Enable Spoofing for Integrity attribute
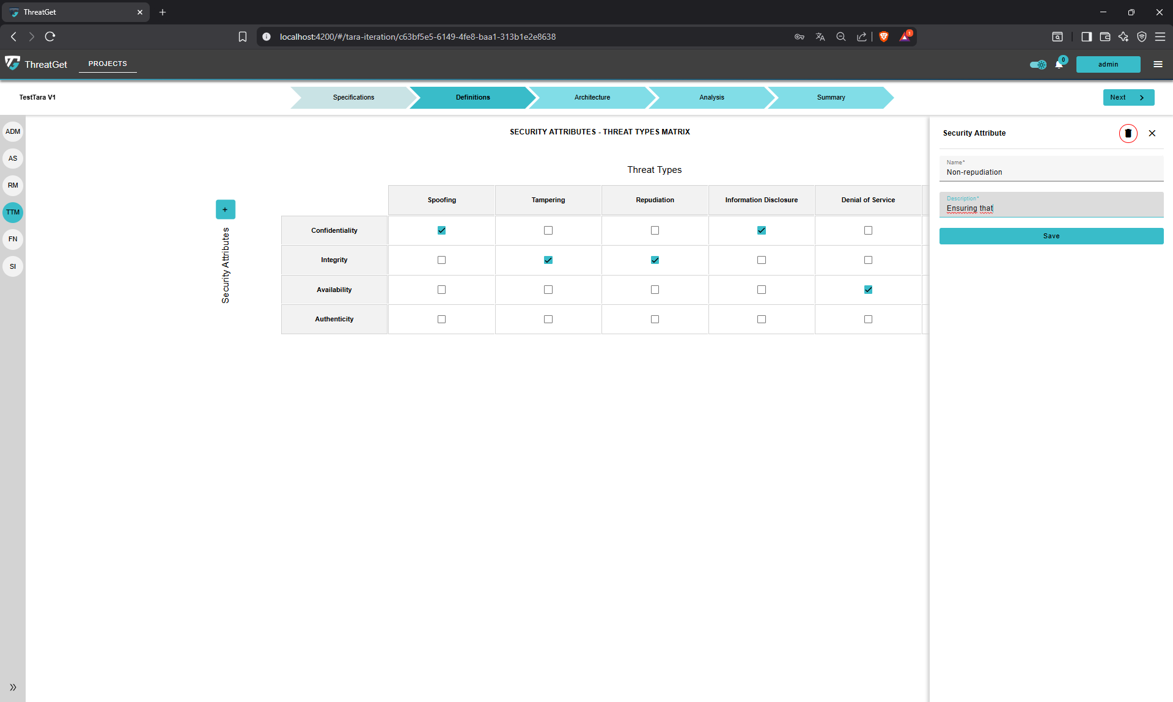Screen dimensions: 1173x702 (x=441, y=260)
